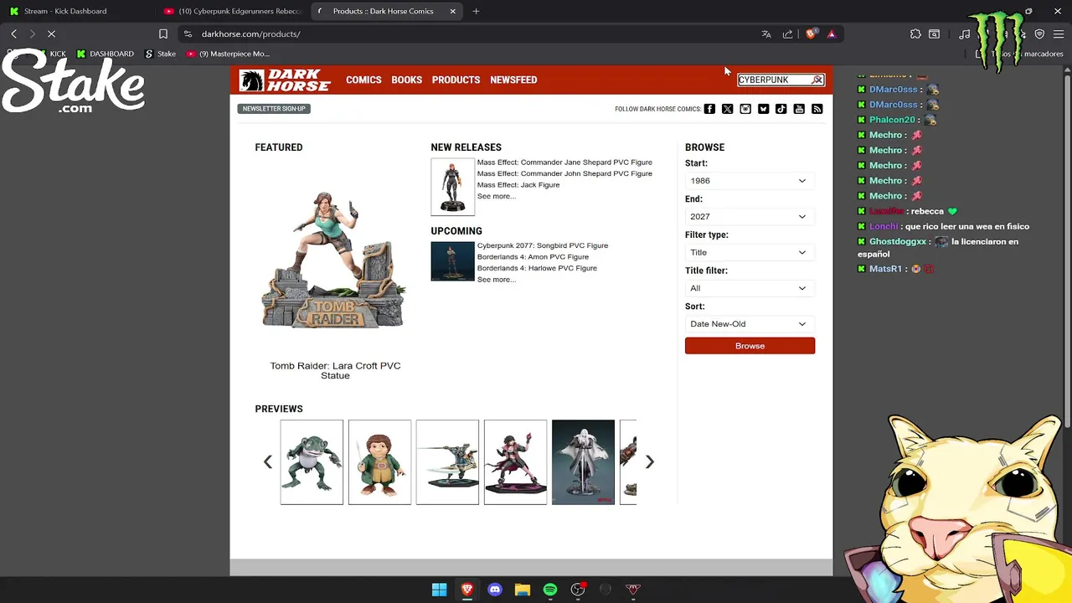Open Dark Horse Facebook page icon
The height and width of the screenshot is (603, 1072).
click(709, 109)
